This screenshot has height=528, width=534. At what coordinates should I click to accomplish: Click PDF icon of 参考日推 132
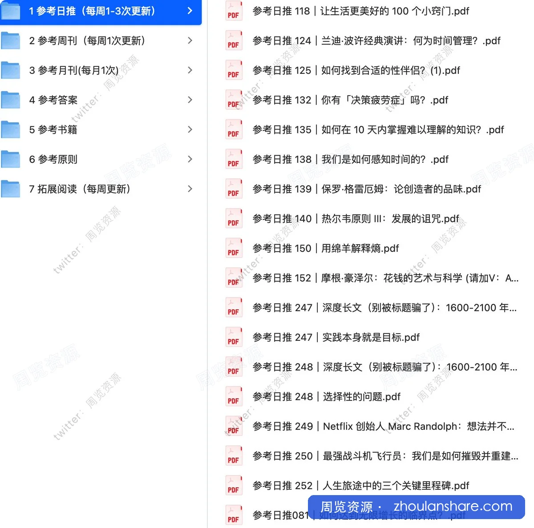[234, 100]
